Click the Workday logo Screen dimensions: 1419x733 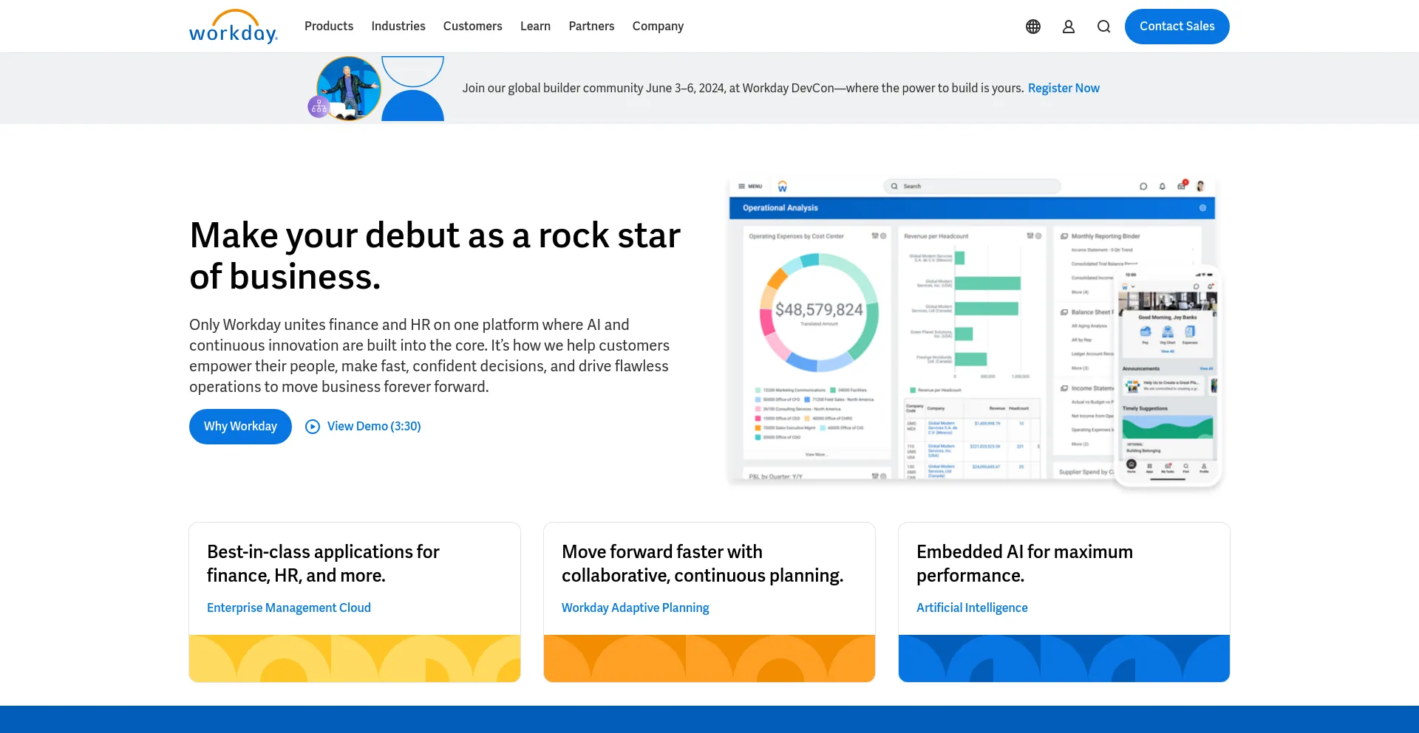(x=234, y=27)
